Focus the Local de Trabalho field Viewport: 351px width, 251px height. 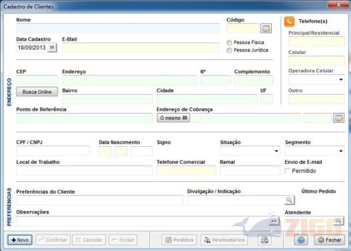click(84, 171)
